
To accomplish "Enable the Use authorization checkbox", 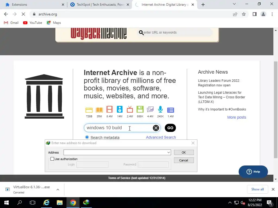I will [52, 159].
